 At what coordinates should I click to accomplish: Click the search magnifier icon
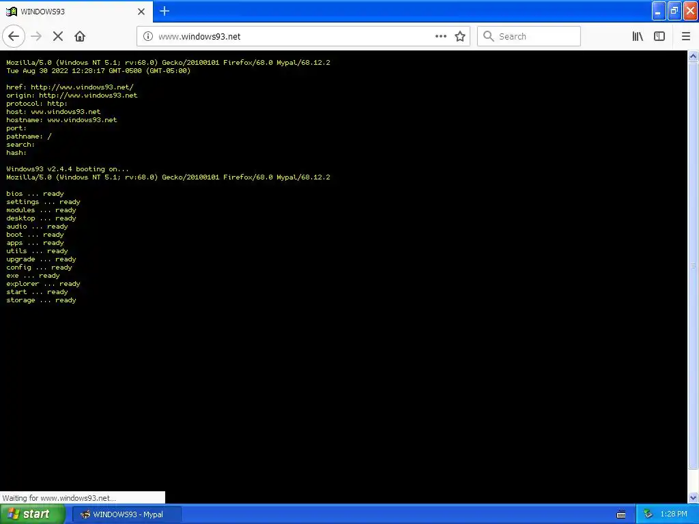click(489, 36)
